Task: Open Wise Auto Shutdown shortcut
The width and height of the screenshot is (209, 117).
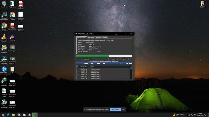Action: pos(4,49)
